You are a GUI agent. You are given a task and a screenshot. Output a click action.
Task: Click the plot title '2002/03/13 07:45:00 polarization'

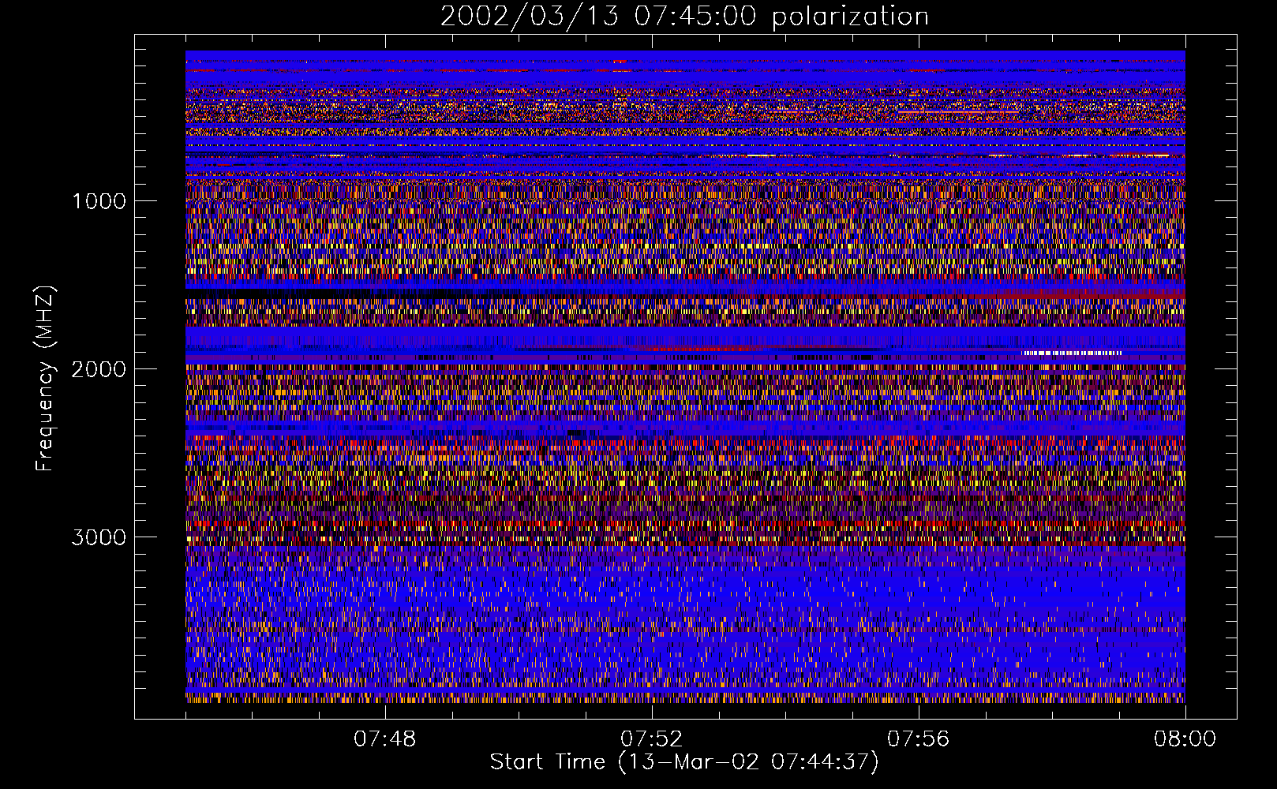point(684,17)
